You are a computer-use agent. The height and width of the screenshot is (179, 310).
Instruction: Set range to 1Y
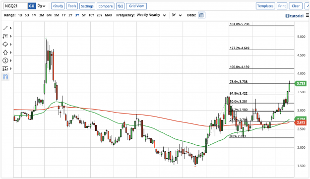click(63, 15)
